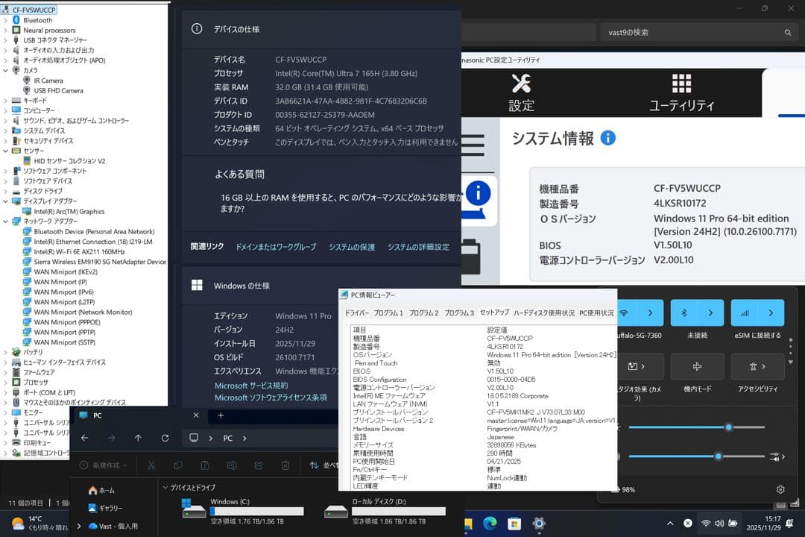Open ユーティリティ in Panasonic PC設定ユーティリティ
This screenshot has width=805, height=537.
(682, 95)
